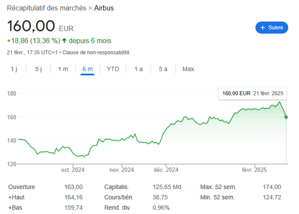Click the Suivre follow button
Screen dimensions: 299x214
pos(271,27)
